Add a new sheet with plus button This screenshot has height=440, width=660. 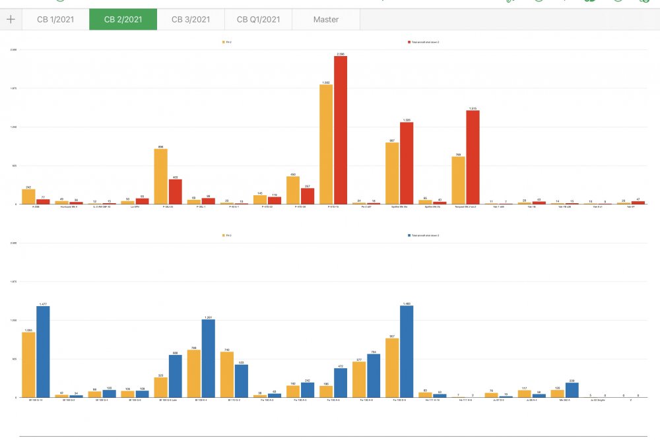click(x=11, y=20)
